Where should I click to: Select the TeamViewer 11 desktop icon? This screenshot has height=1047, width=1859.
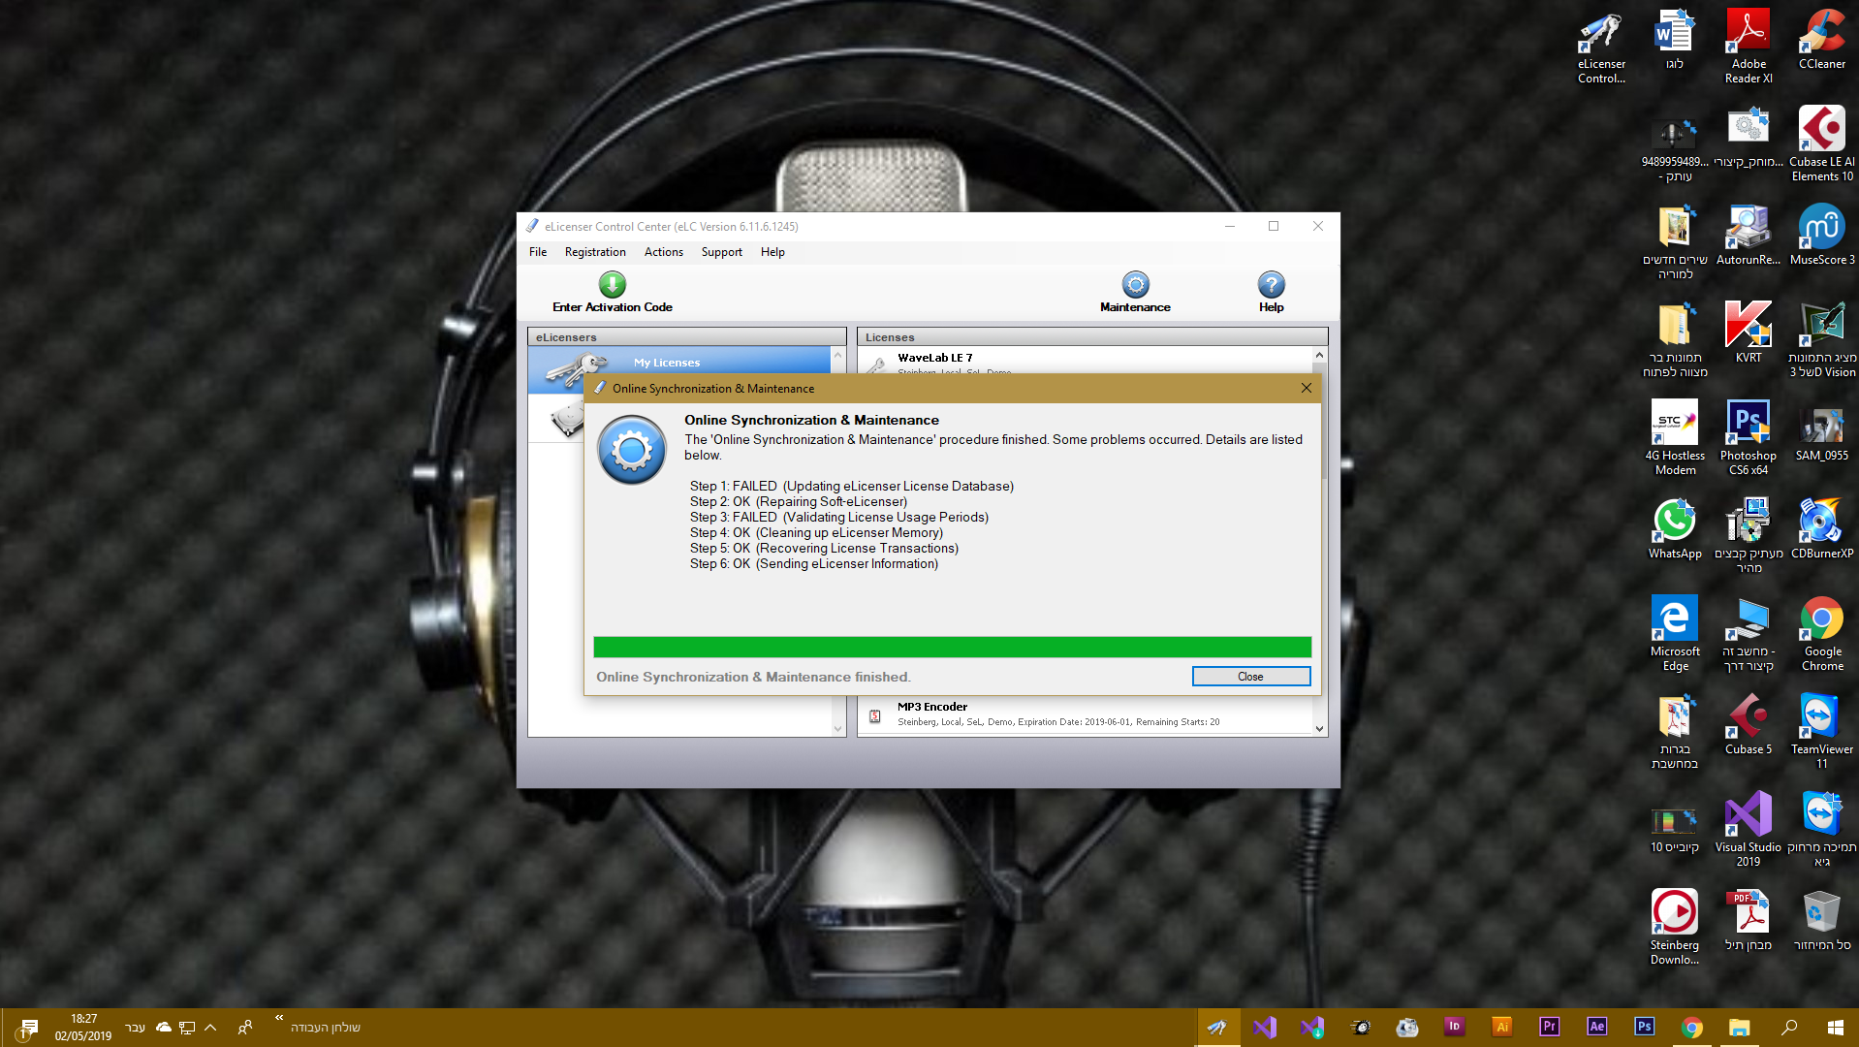point(1822,732)
